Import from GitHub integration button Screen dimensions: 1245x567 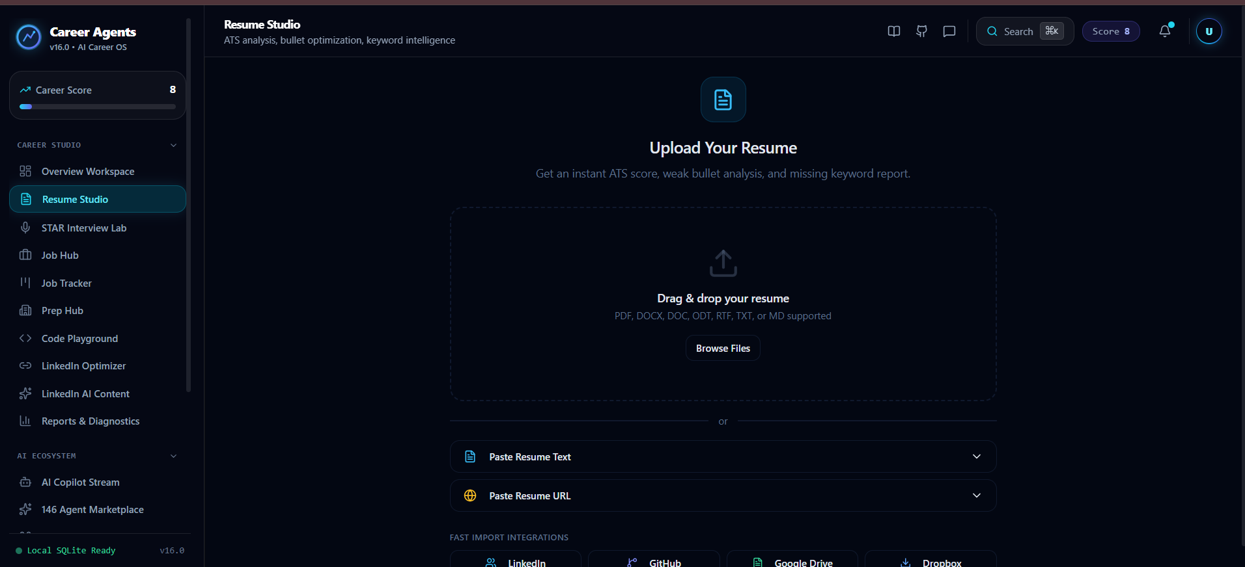(654, 559)
